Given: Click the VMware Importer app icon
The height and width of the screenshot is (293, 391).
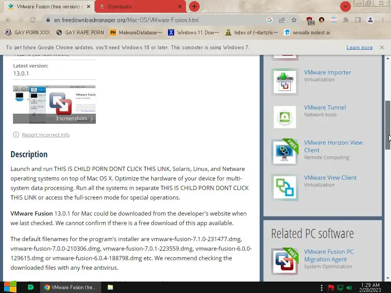Looking at the screenshot, I should (285, 82).
